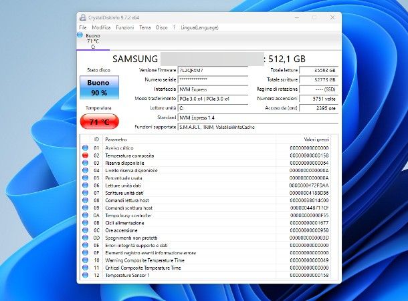Select the Spegnimenti non protetti parameter text
Image resolution: width=408 pixels, height=301 pixels.
tap(131, 238)
